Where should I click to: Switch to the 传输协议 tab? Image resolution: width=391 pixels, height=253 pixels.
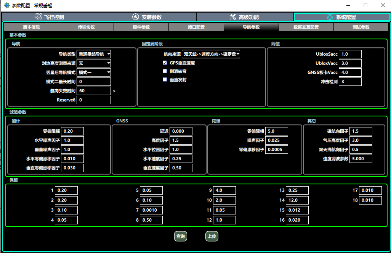[86, 27]
